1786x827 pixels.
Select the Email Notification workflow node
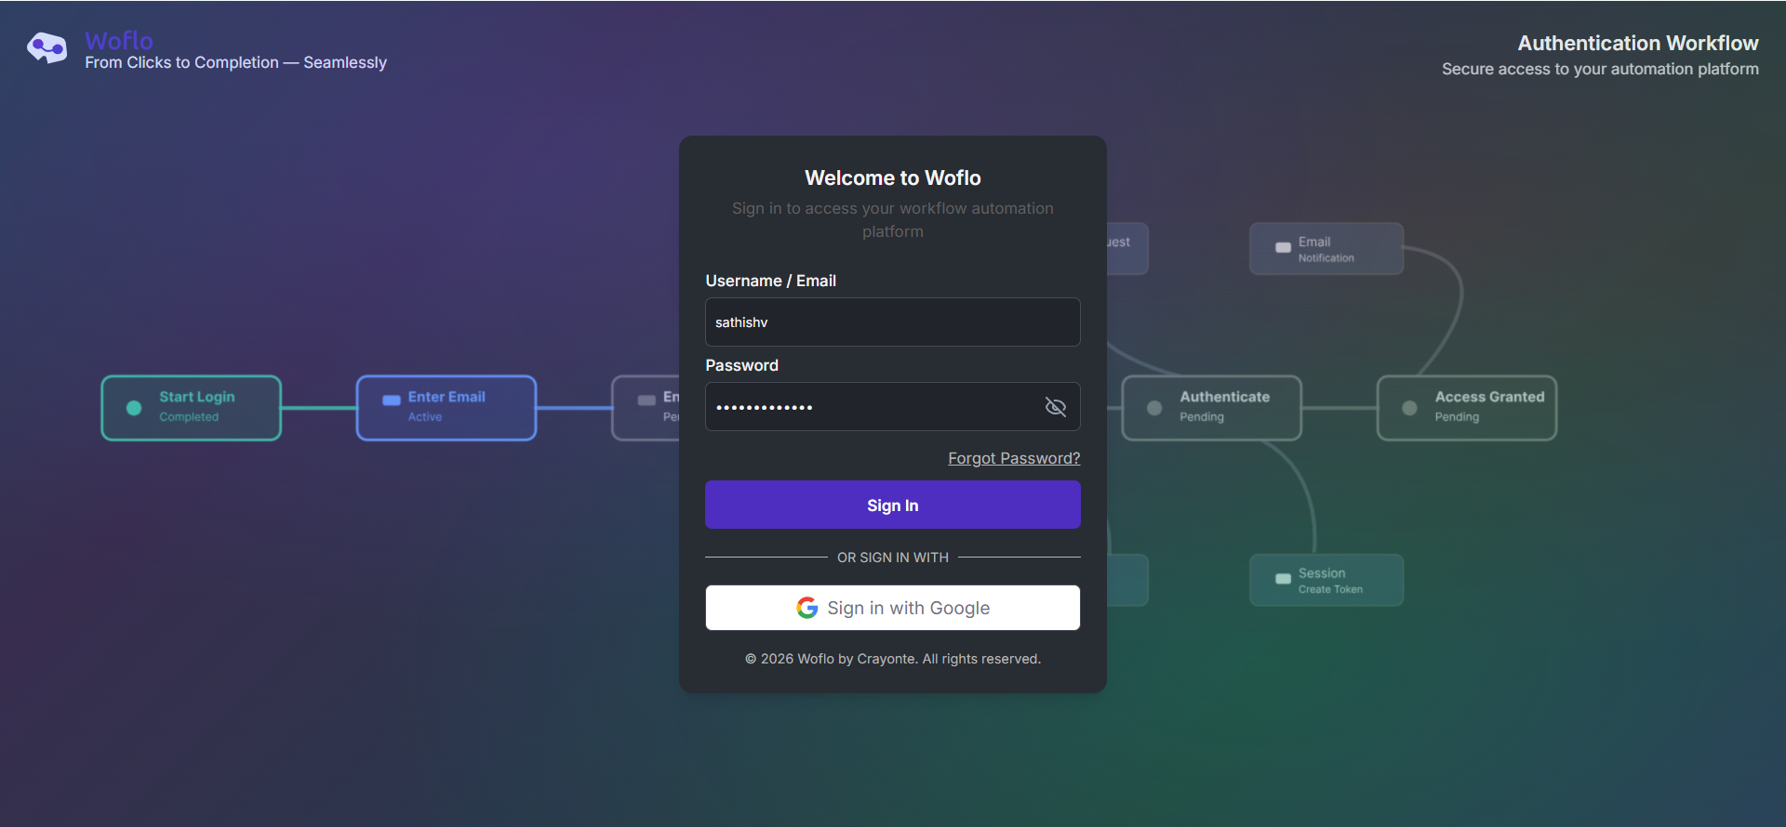pyautogui.click(x=1326, y=249)
